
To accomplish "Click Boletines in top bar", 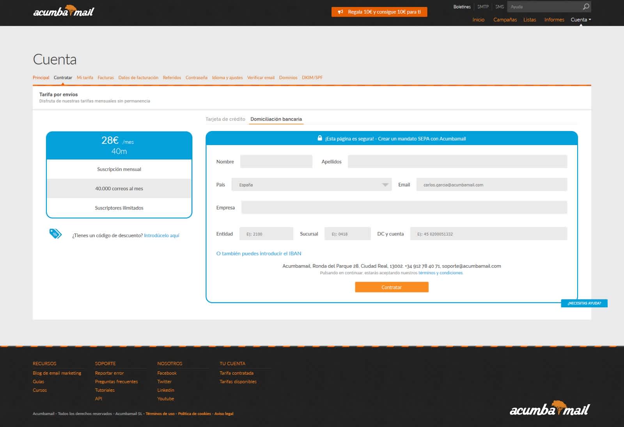I will pos(462,7).
